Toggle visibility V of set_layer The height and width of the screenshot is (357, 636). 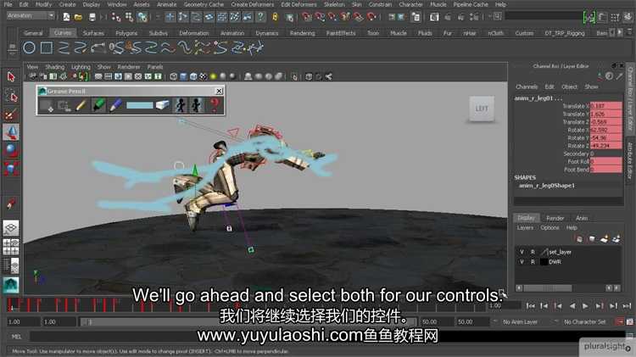pyautogui.click(x=522, y=252)
